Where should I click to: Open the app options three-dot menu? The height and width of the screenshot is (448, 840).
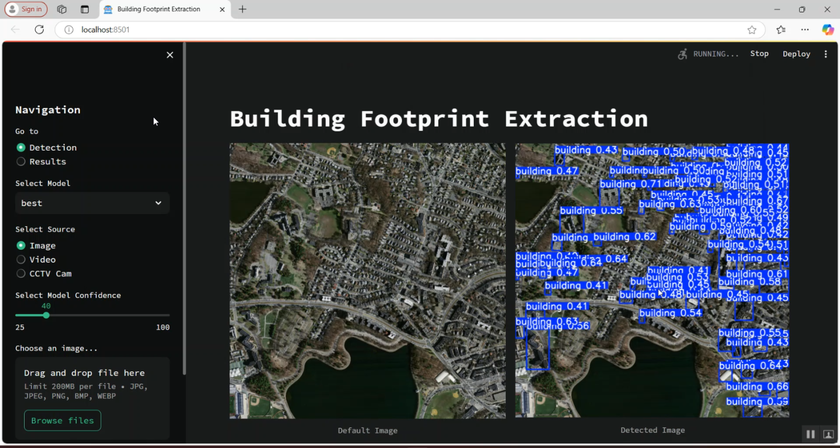point(826,53)
